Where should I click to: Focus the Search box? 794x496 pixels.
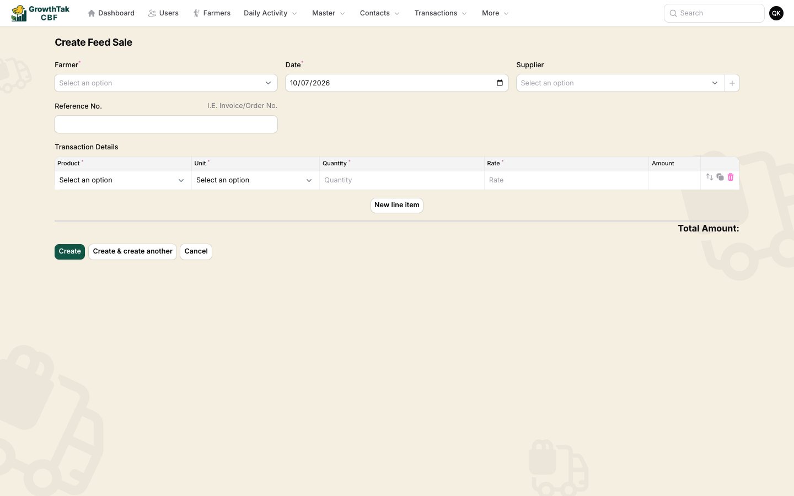714,13
